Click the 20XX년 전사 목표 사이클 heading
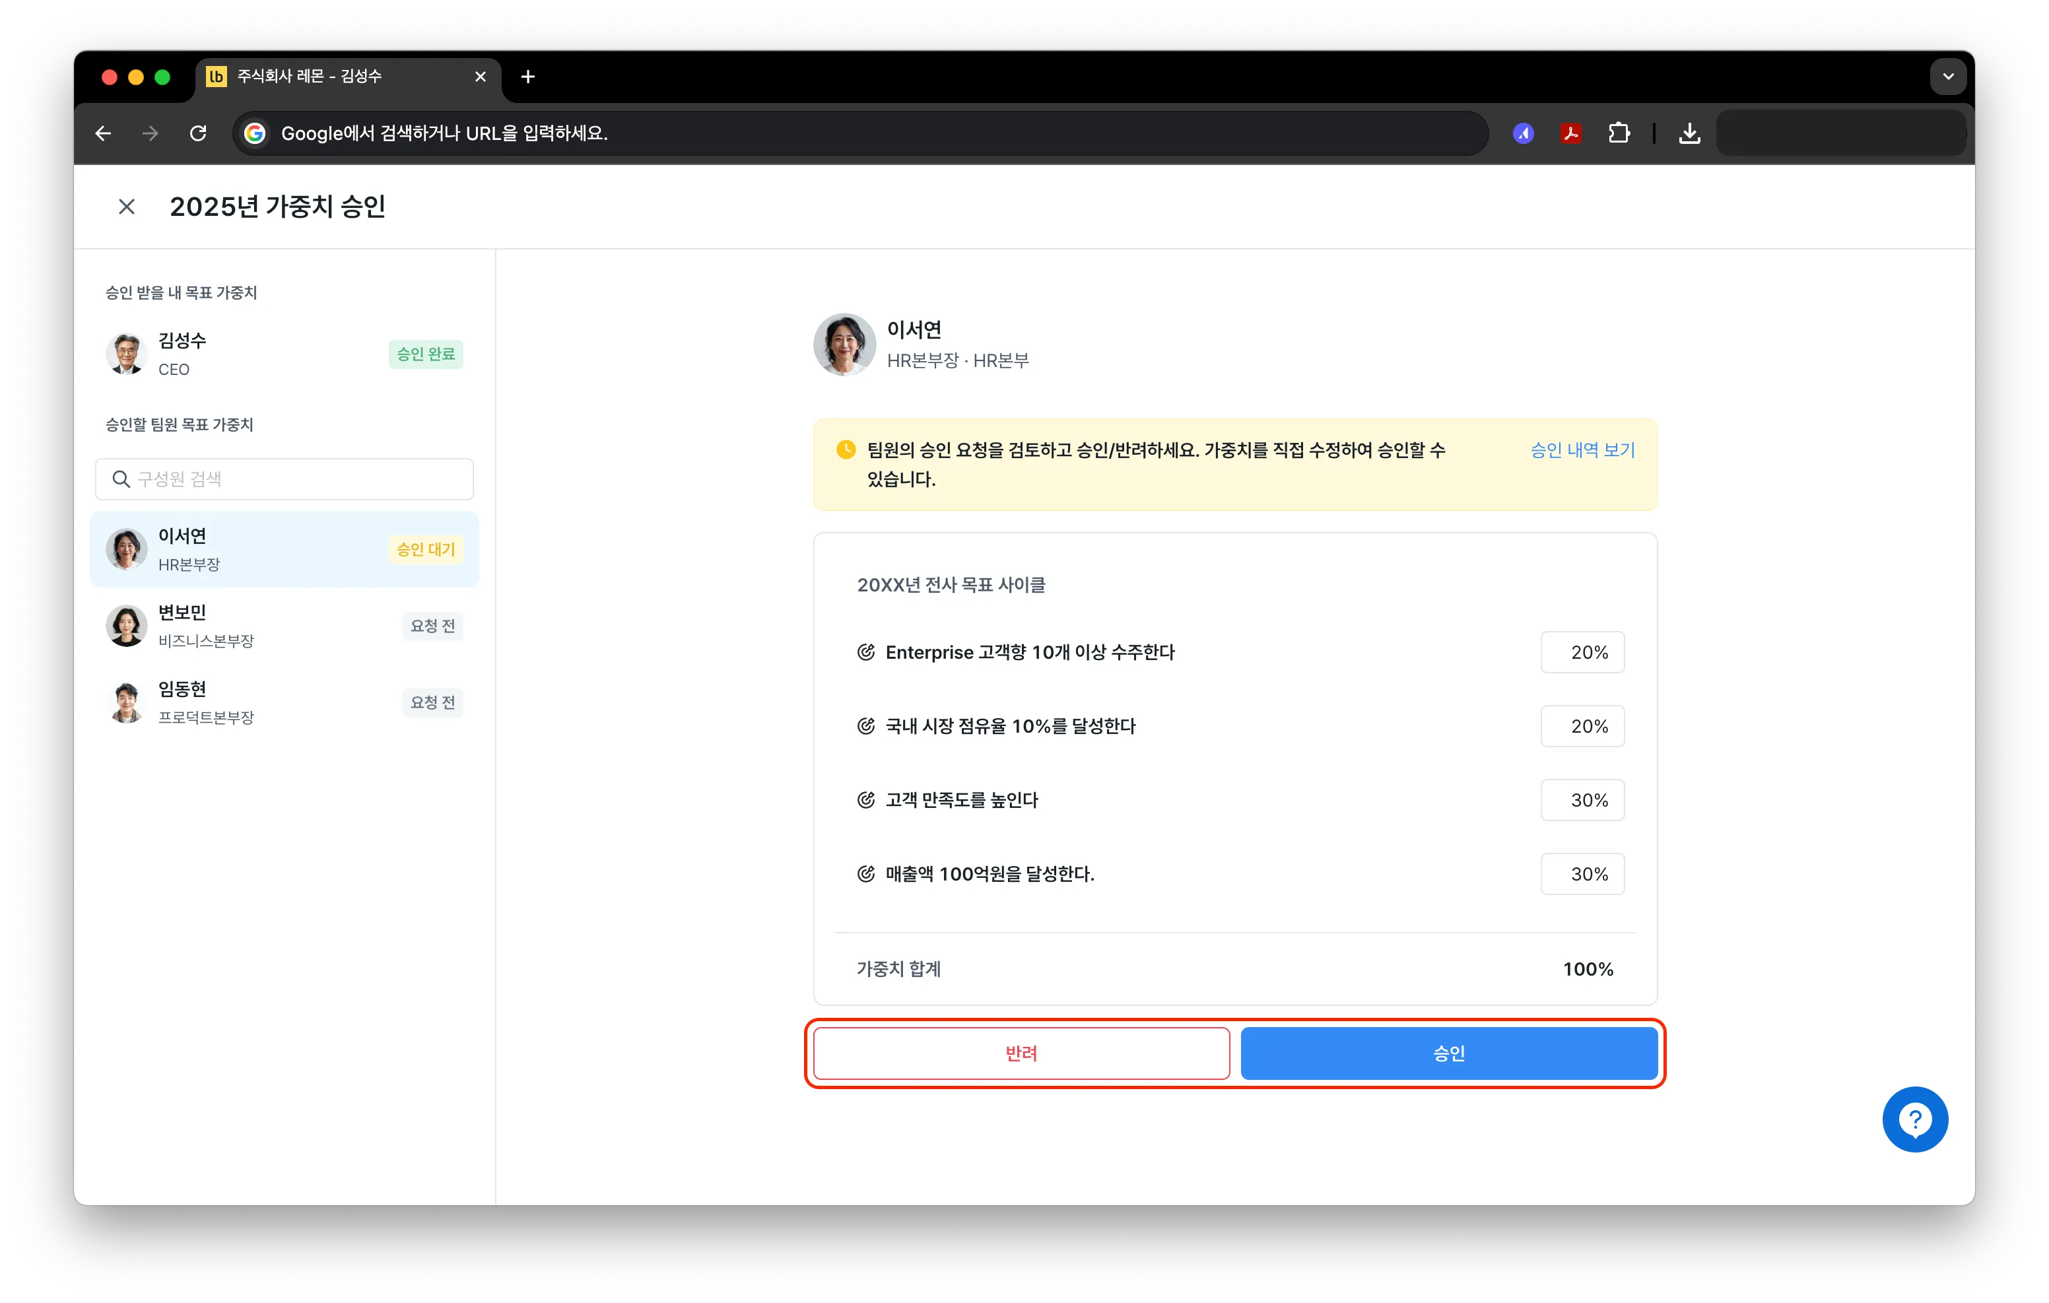The height and width of the screenshot is (1303, 2049). (951, 585)
